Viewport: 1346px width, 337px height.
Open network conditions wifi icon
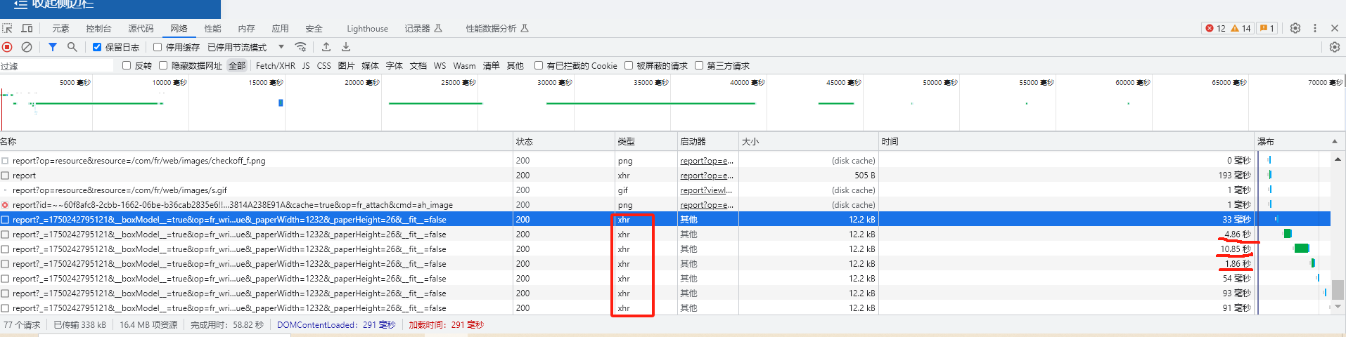(x=300, y=47)
